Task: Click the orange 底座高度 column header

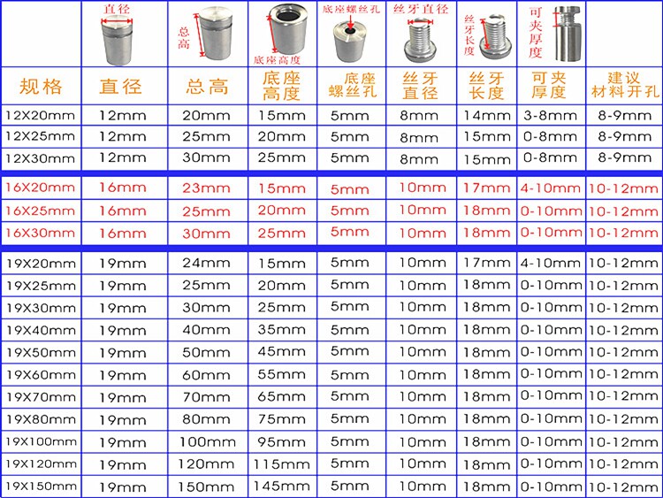Action: click(282, 86)
